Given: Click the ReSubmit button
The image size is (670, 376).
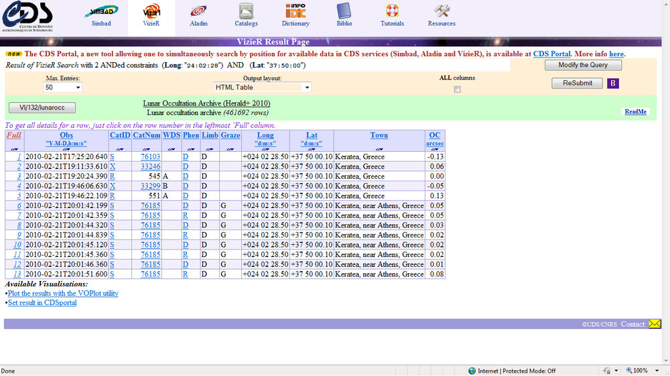Looking at the screenshot, I should pyautogui.click(x=578, y=84).
